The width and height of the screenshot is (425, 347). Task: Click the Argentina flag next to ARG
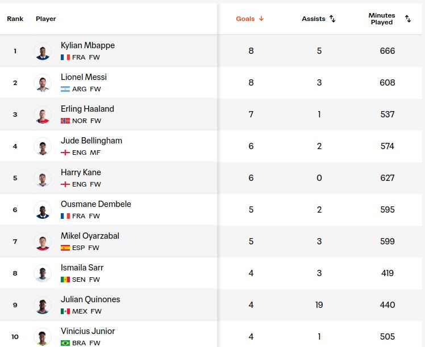tap(65, 89)
